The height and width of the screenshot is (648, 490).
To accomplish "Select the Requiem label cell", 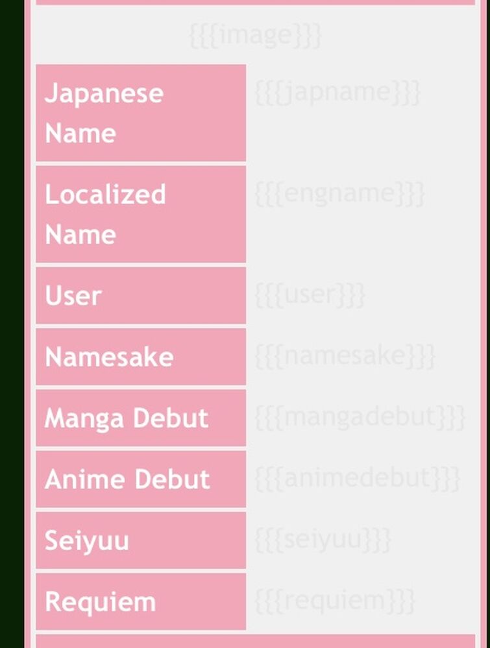I will tap(141, 601).
